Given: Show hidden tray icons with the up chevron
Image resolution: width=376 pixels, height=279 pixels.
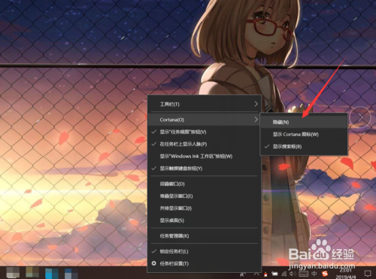Looking at the screenshot, I should (256, 274).
